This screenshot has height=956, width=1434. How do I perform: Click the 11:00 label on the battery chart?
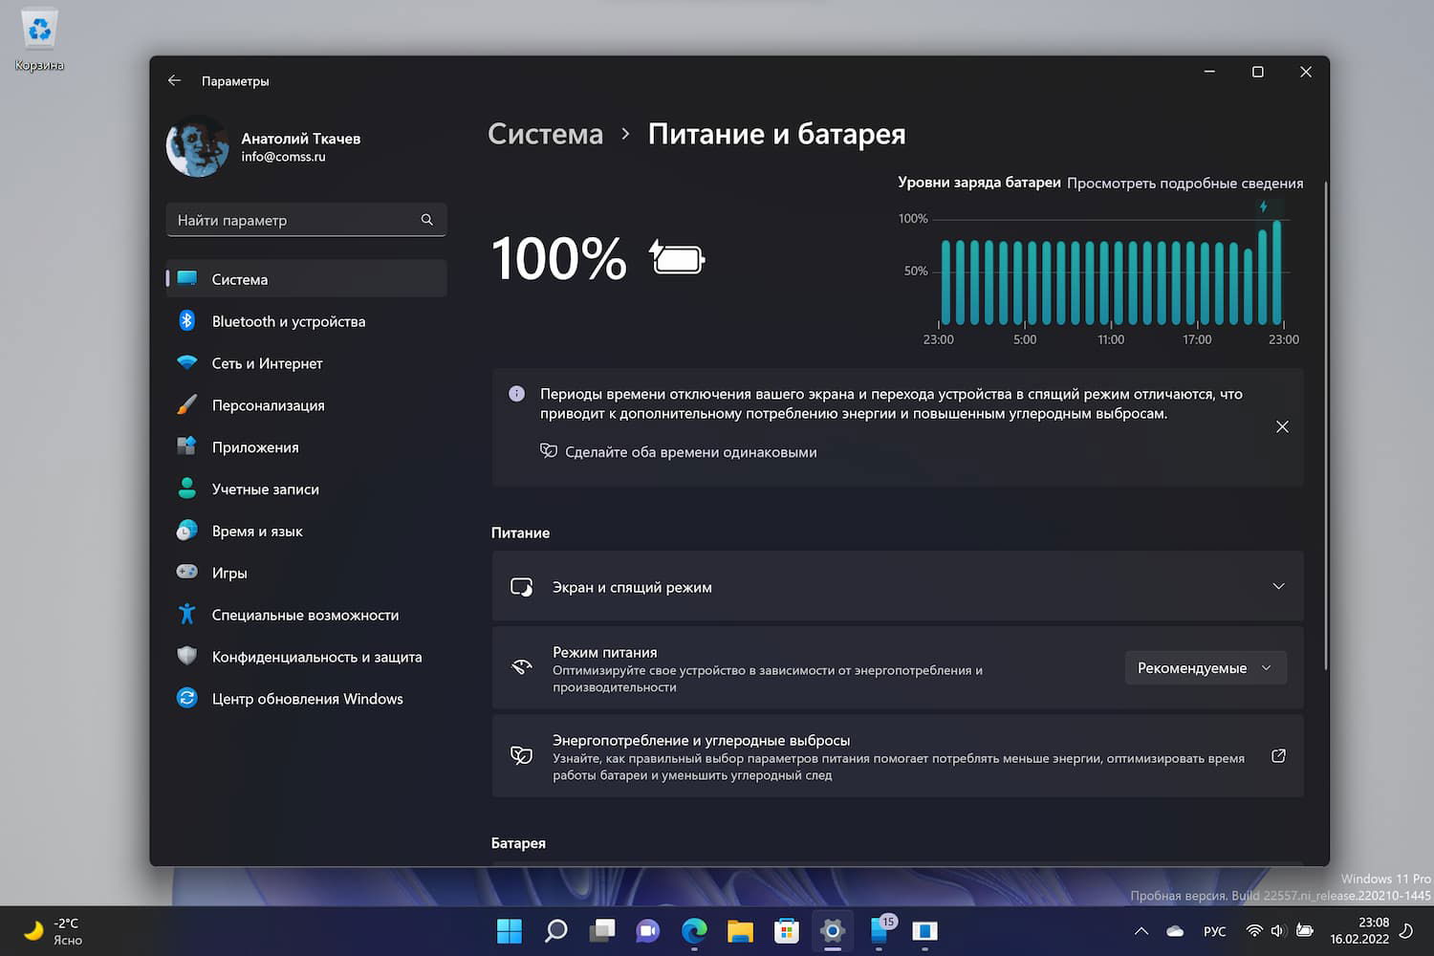pyautogui.click(x=1111, y=339)
